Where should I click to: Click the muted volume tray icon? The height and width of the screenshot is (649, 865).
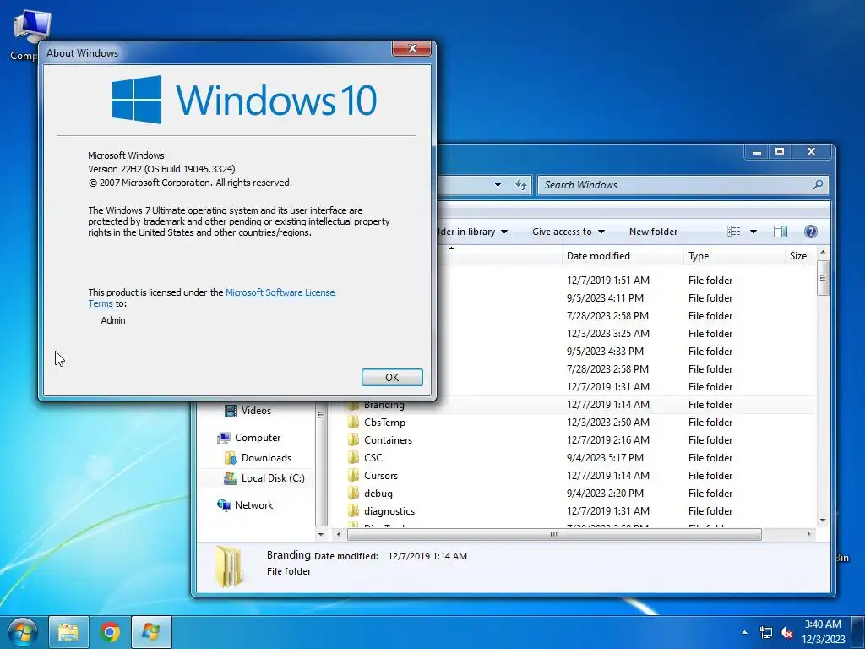pos(786,632)
